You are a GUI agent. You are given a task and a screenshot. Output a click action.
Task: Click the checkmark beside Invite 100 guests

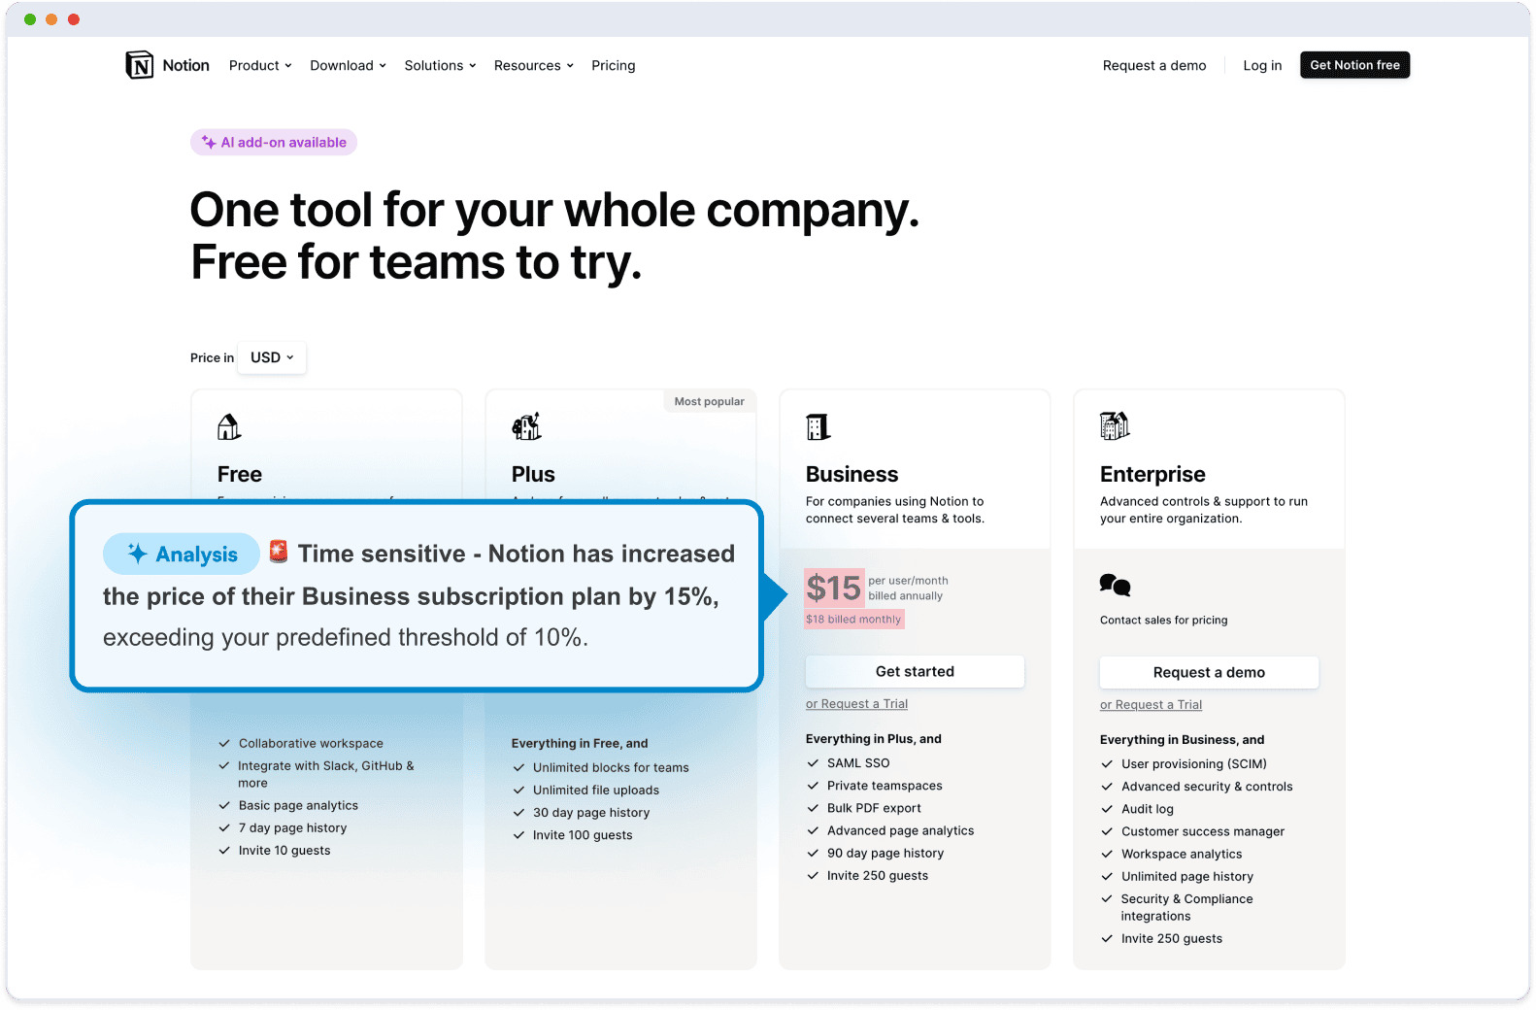pos(518,835)
